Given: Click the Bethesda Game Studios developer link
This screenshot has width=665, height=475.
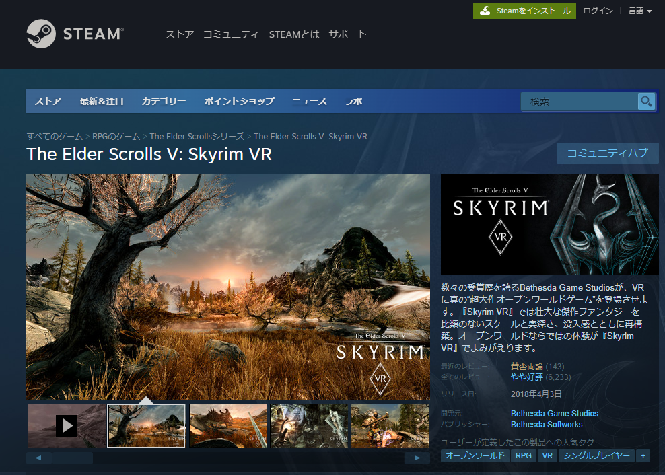Looking at the screenshot, I should (554, 414).
